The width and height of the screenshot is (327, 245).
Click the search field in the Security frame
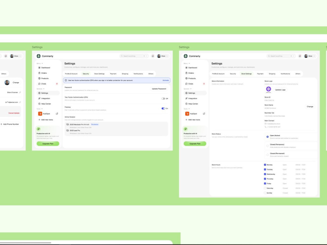(x=134, y=56)
